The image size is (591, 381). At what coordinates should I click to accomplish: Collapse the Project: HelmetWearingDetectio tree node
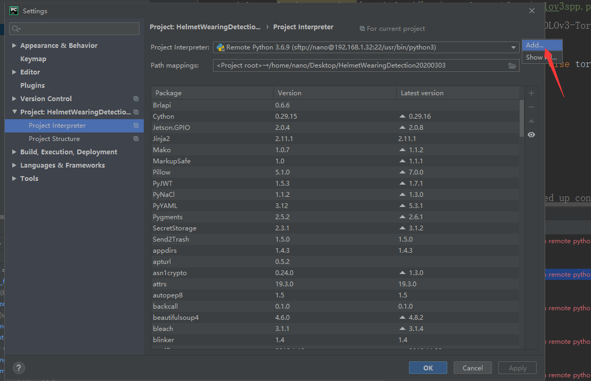click(15, 112)
